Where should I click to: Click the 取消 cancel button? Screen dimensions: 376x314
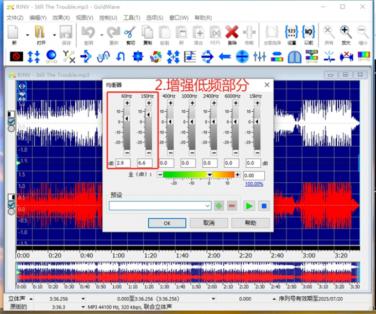point(208,223)
